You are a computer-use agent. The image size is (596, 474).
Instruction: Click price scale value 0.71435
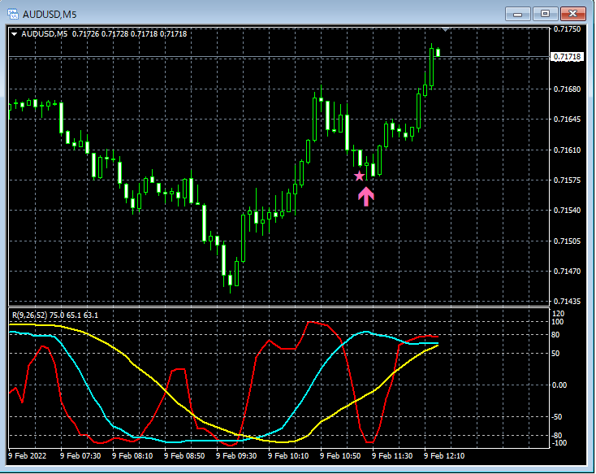pyautogui.click(x=567, y=301)
